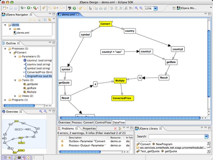The width and height of the screenshot is (213, 160).
Task: Select the Process-Output-Parameter warning row
Action: (x=94, y=145)
